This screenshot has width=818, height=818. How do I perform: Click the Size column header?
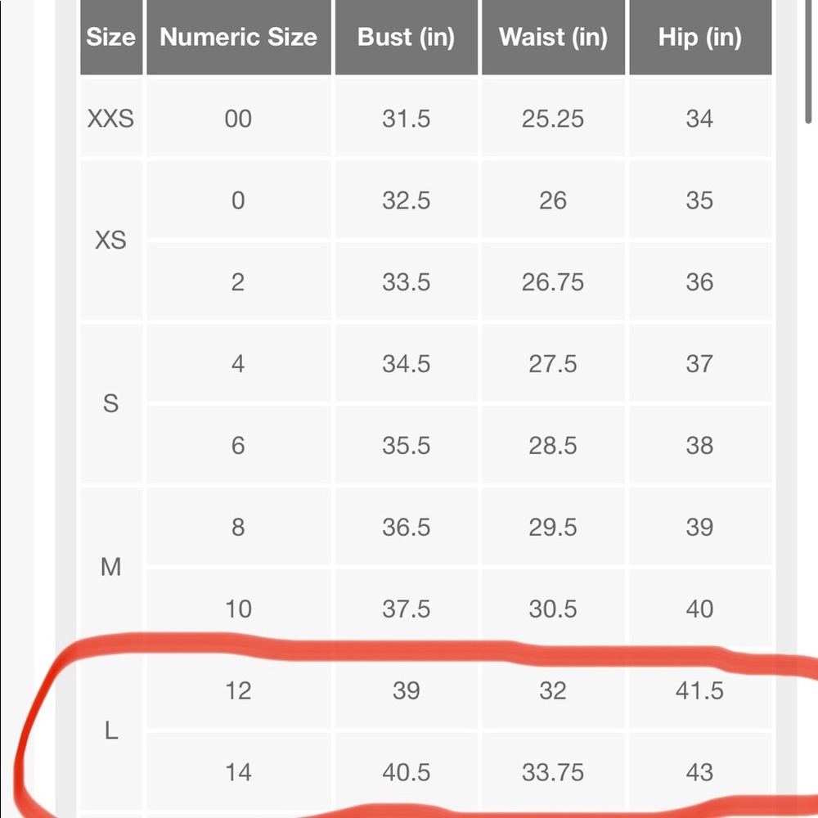click(x=111, y=37)
